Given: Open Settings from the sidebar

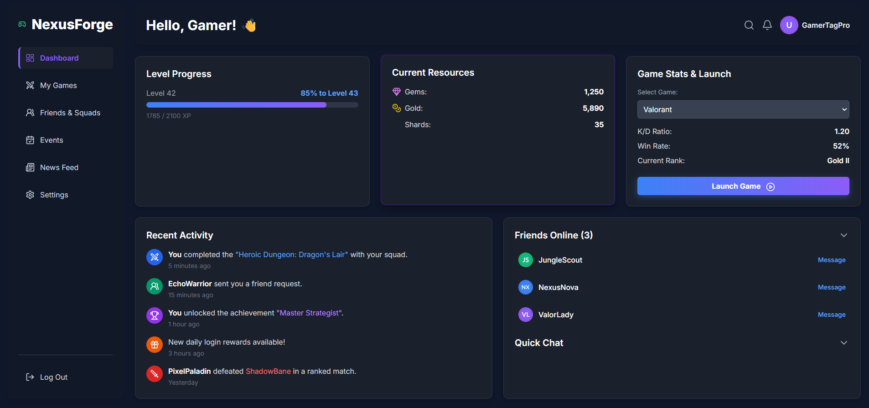Looking at the screenshot, I should pos(66,195).
